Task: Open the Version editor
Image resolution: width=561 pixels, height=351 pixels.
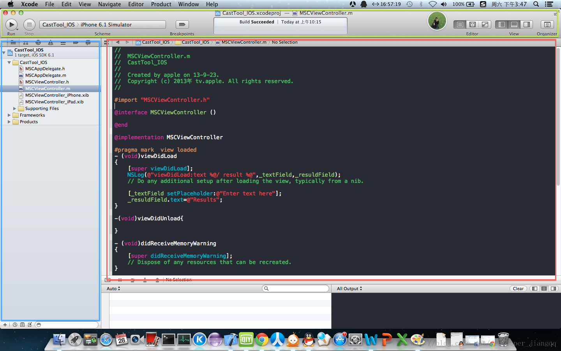Action: [485, 25]
